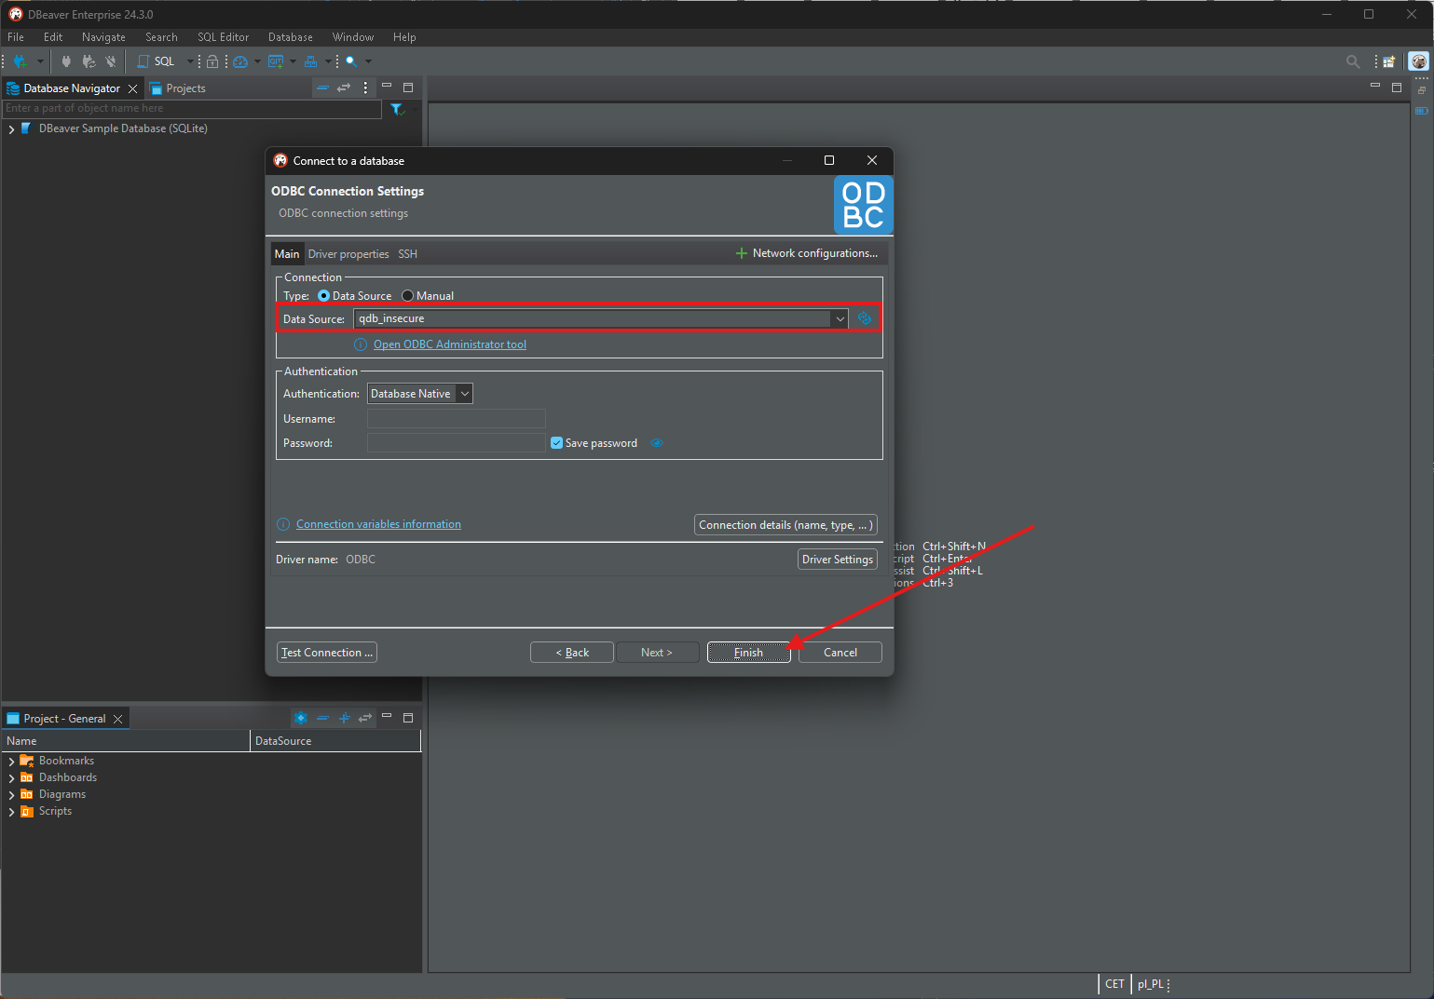The width and height of the screenshot is (1434, 999).
Task: Click the Back button
Action: pyautogui.click(x=572, y=653)
